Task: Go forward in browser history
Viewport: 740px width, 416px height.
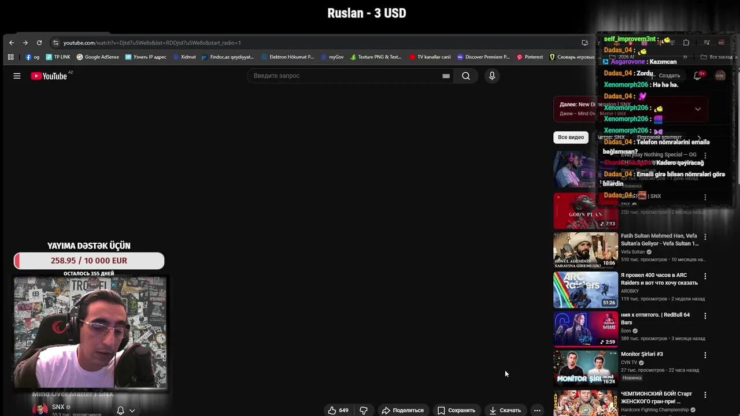Action: pos(25,43)
